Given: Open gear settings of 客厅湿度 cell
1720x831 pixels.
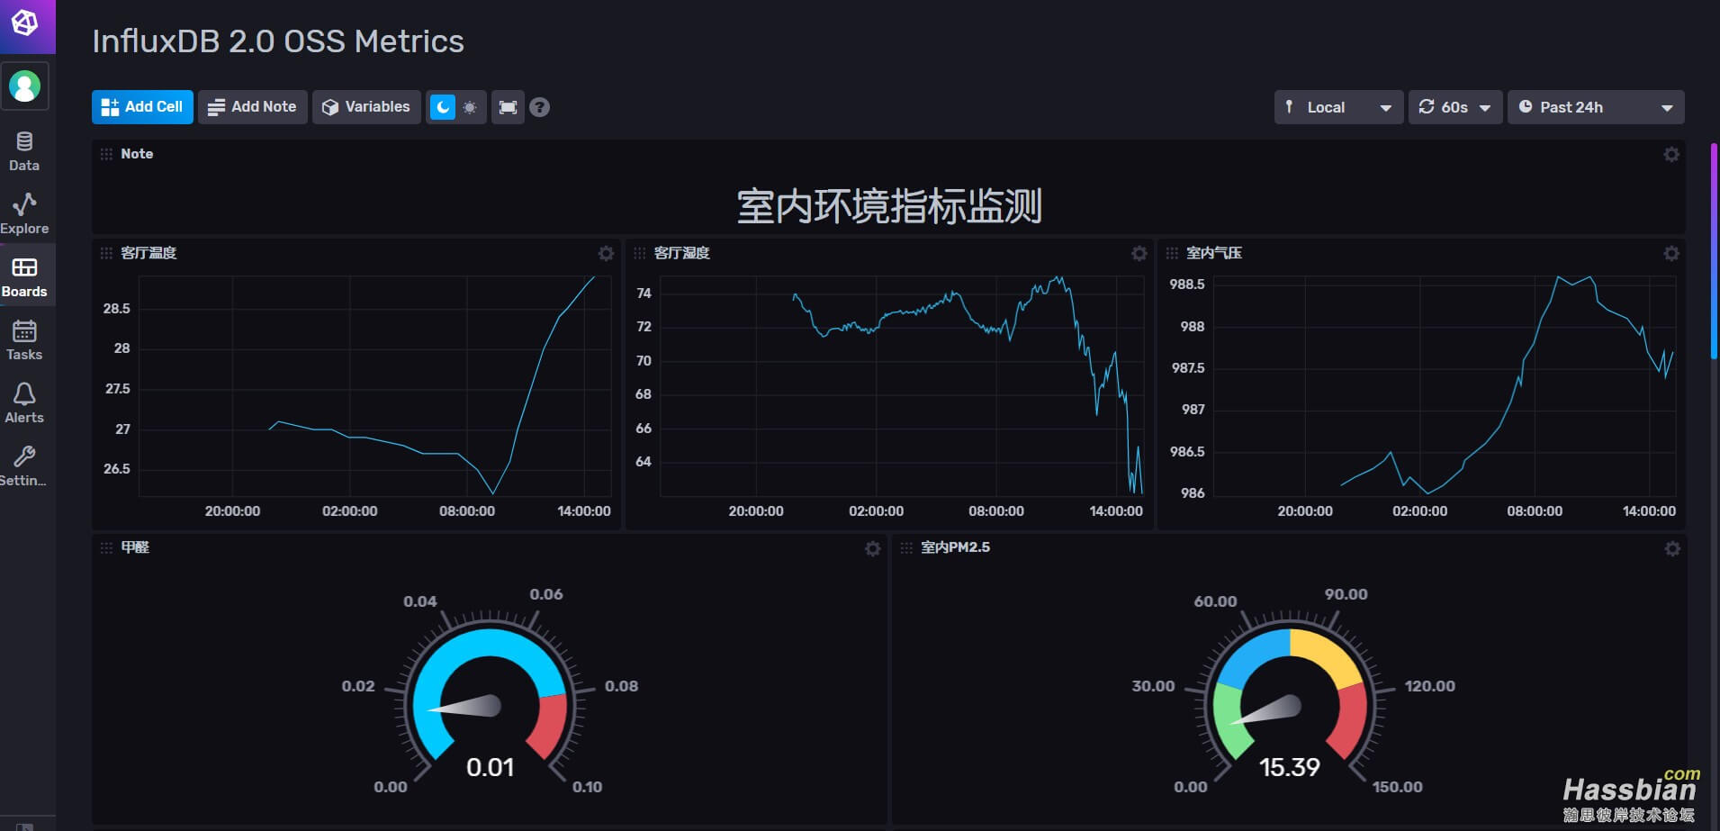Looking at the screenshot, I should [1139, 253].
